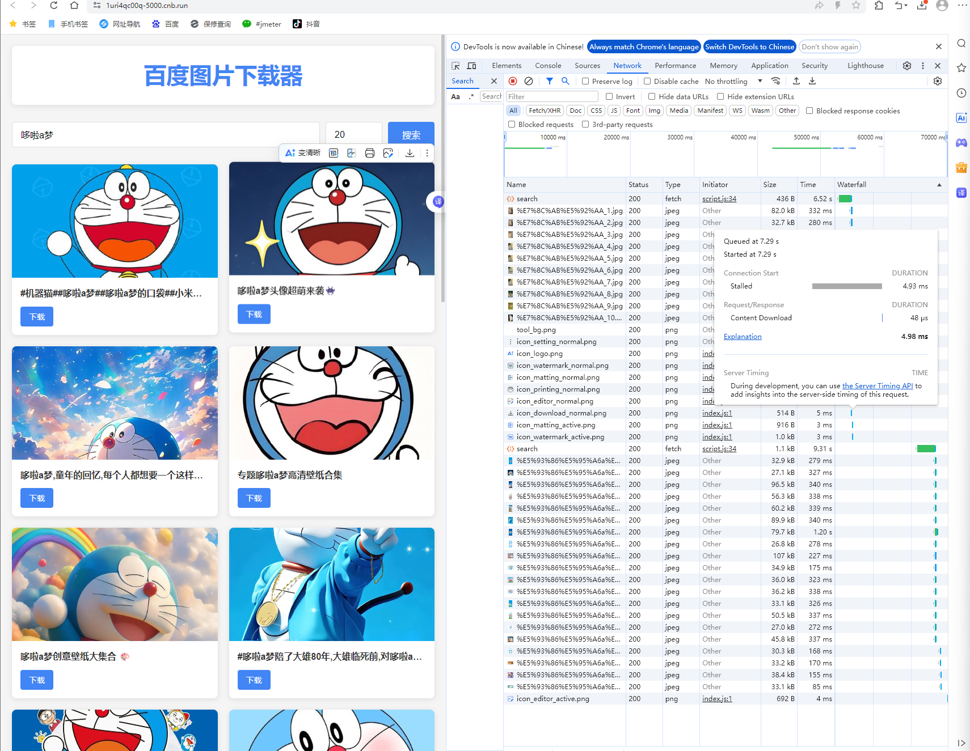The height and width of the screenshot is (751, 970).
Task: Open network search magnifier icon
Action: [x=565, y=81]
